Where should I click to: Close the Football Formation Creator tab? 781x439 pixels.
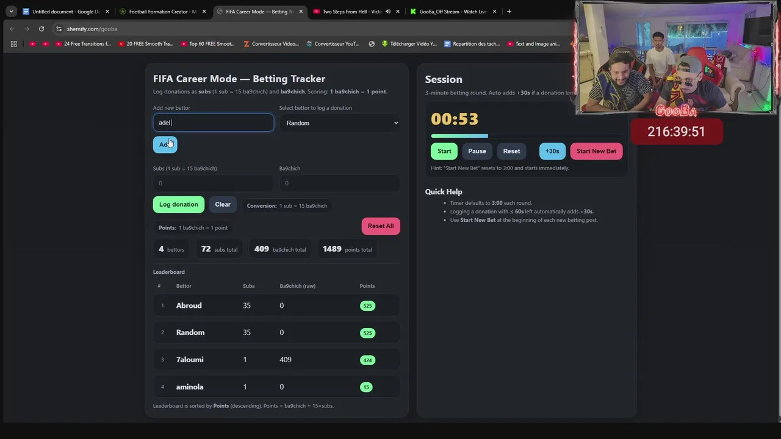click(204, 12)
